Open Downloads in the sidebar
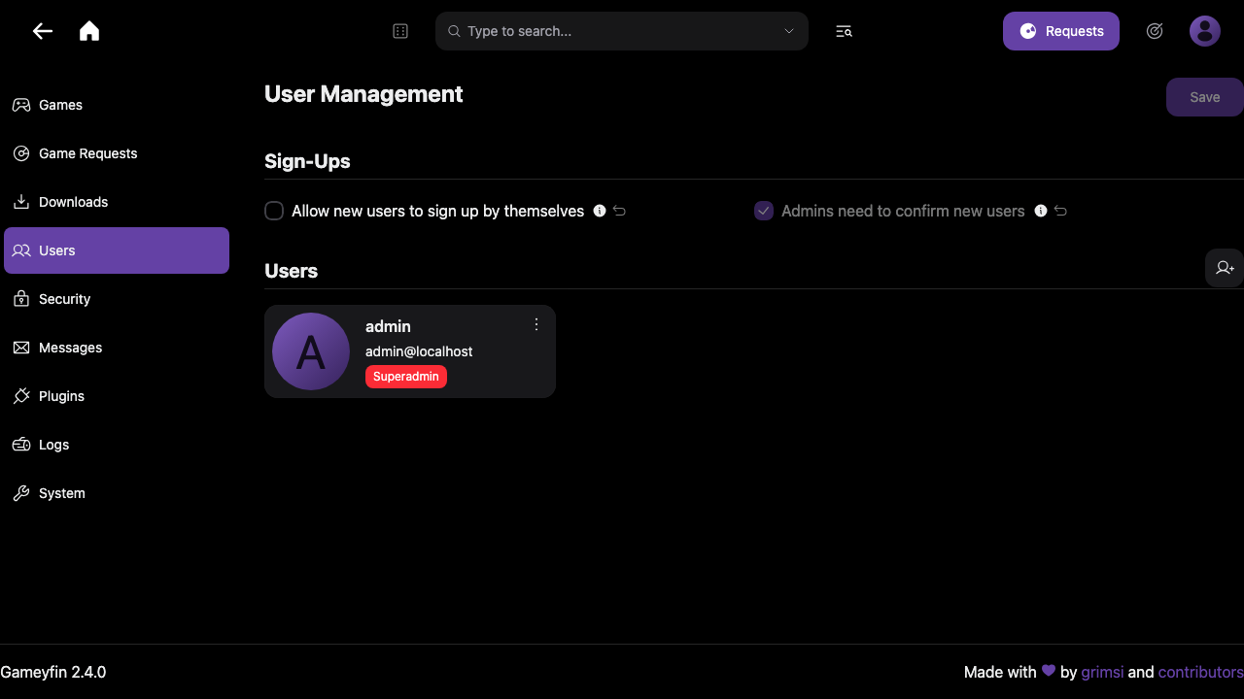 [117, 202]
